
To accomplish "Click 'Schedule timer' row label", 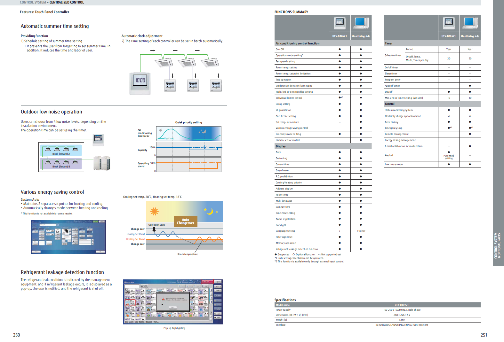I will [393, 55].
